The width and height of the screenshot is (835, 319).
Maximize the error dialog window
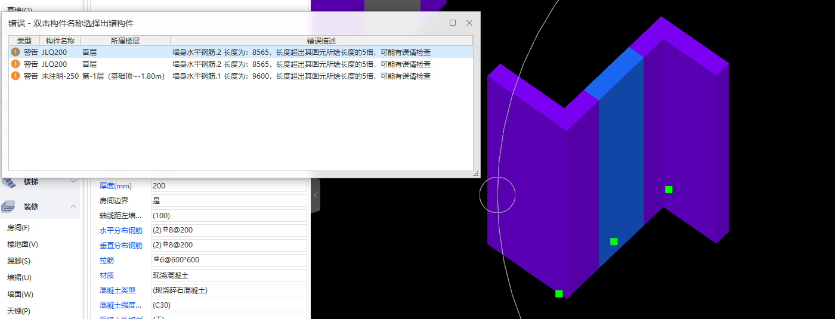(453, 23)
